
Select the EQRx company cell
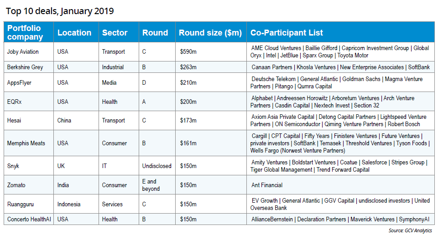(15, 102)
